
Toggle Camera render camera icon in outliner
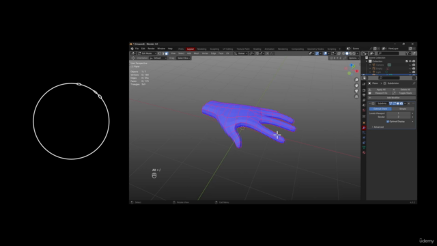(x=414, y=65)
